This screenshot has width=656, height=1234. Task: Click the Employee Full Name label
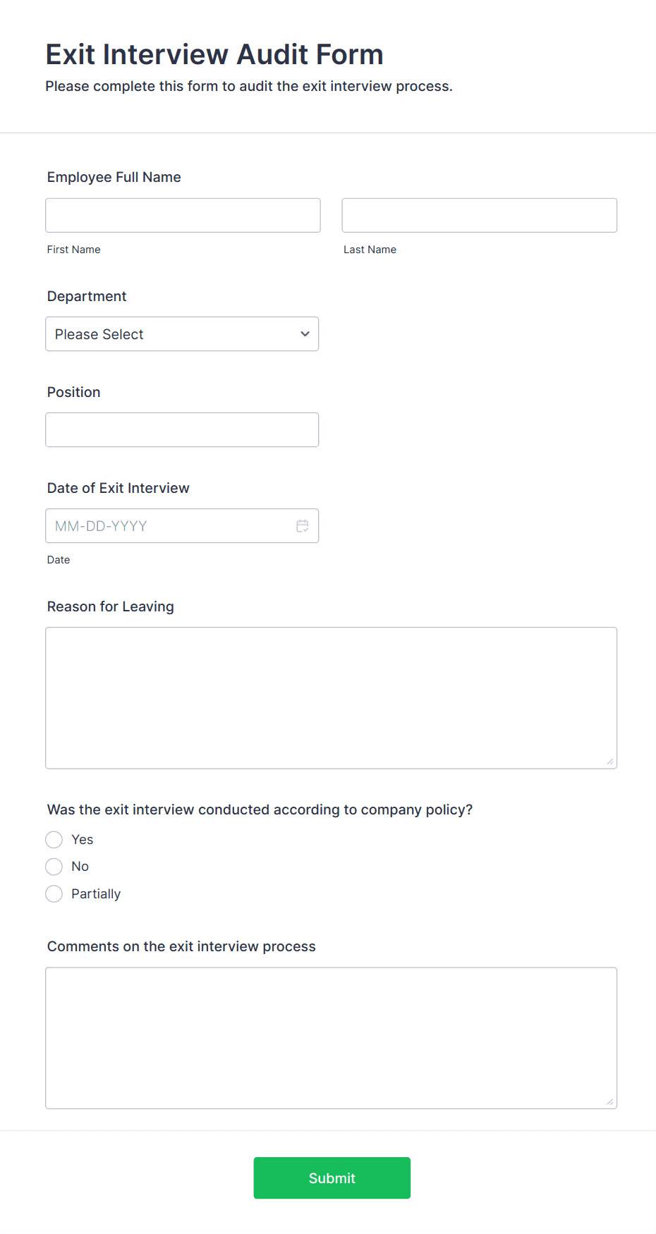[x=114, y=177]
